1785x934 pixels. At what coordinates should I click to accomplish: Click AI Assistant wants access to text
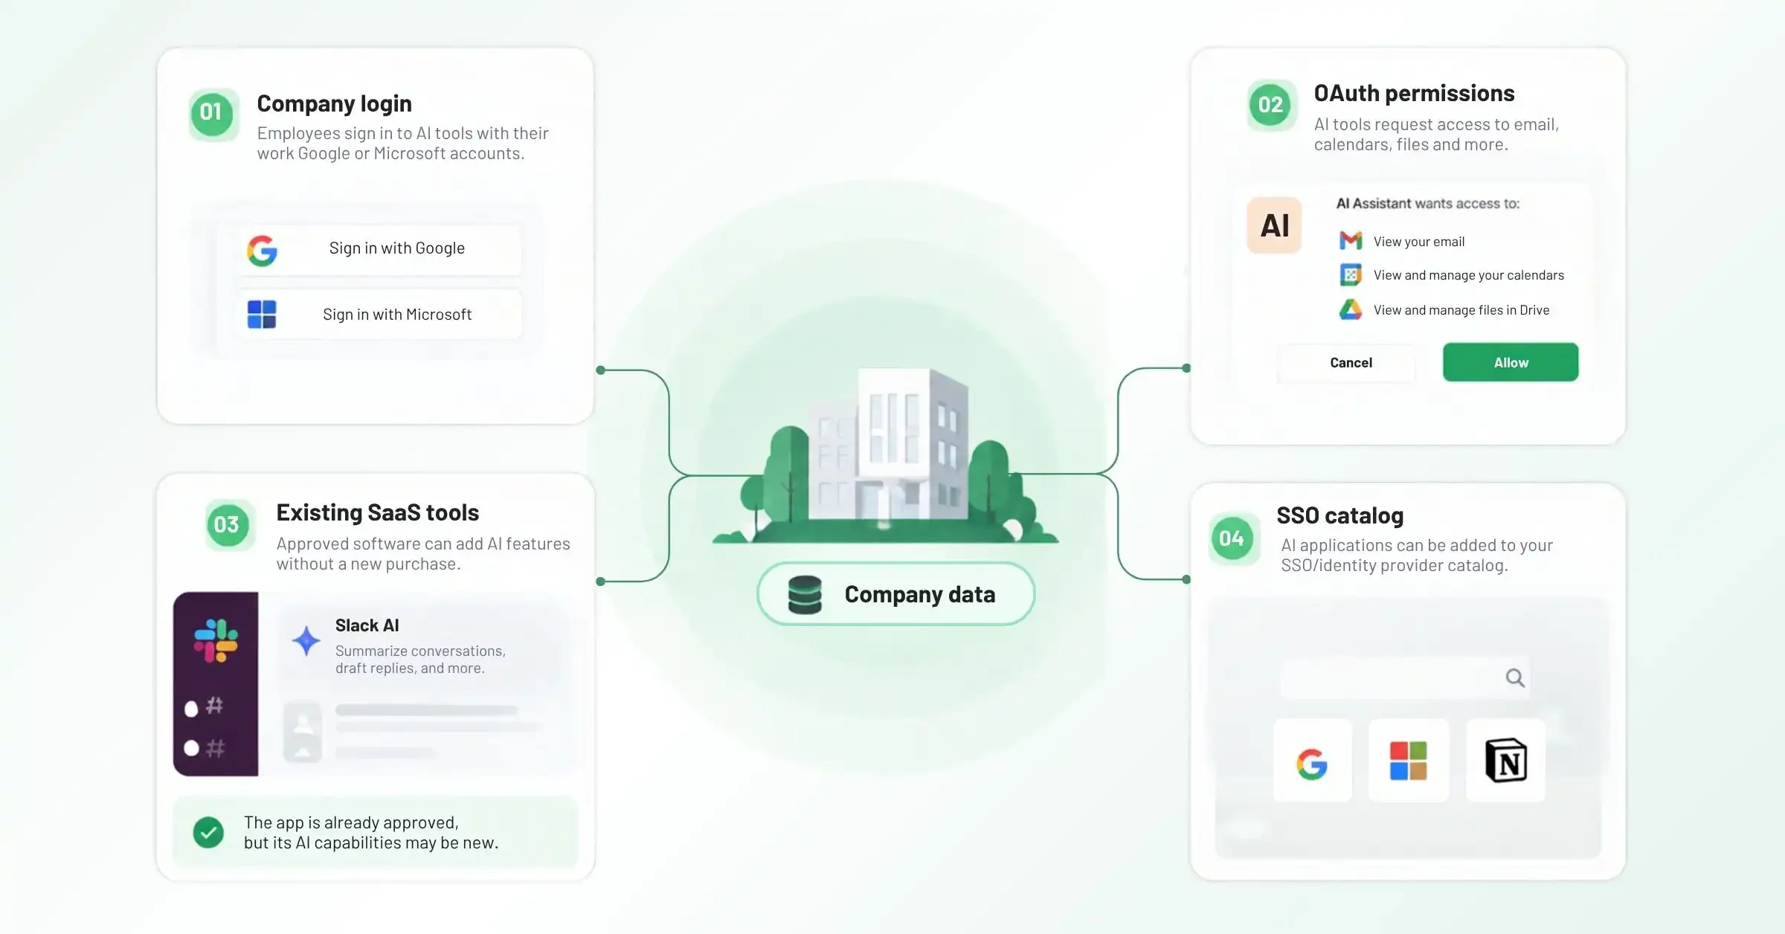pos(1428,204)
